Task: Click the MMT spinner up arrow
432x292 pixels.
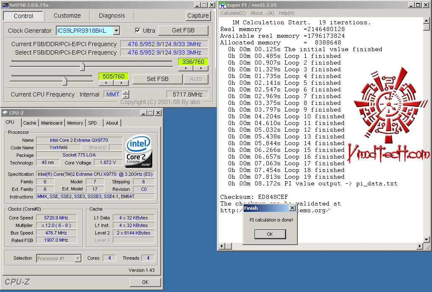Action: (x=126, y=92)
